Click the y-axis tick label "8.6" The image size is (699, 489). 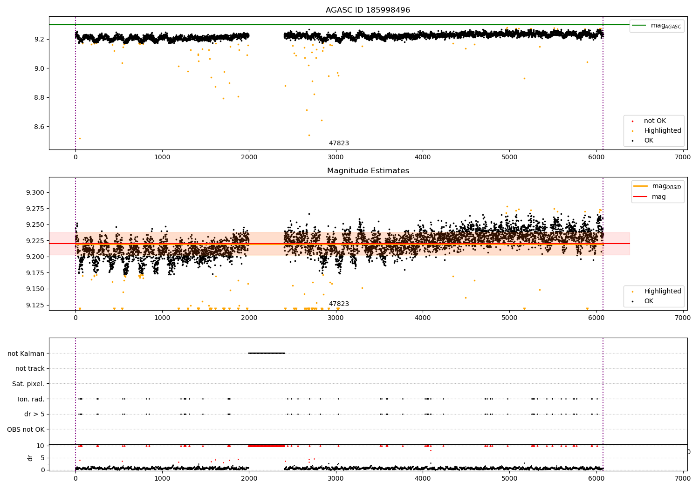click(x=39, y=127)
